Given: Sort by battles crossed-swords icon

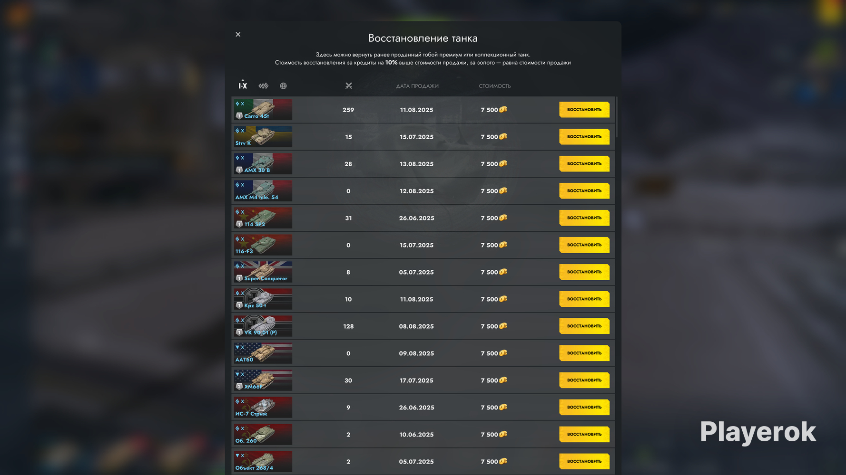Looking at the screenshot, I should 349,86.
